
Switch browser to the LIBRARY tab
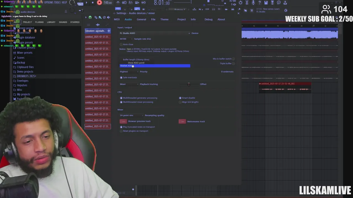pyautogui.click(x=51, y=22)
